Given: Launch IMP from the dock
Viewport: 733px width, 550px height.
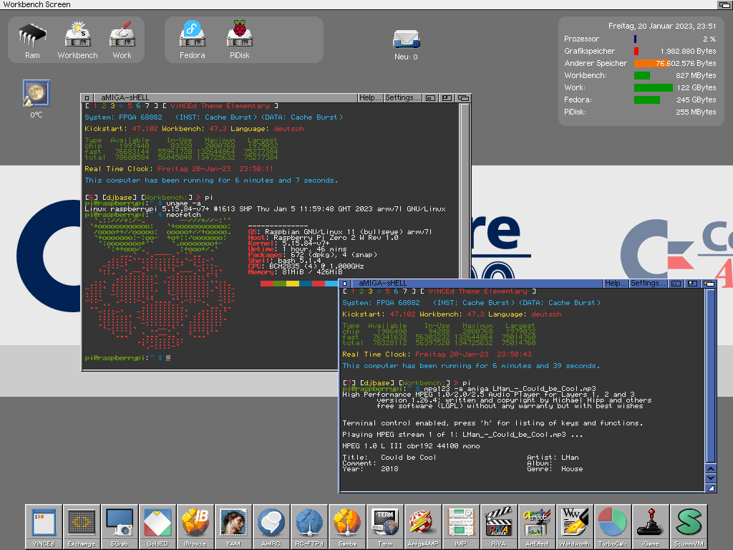Looking at the screenshot, I should pos(460,526).
